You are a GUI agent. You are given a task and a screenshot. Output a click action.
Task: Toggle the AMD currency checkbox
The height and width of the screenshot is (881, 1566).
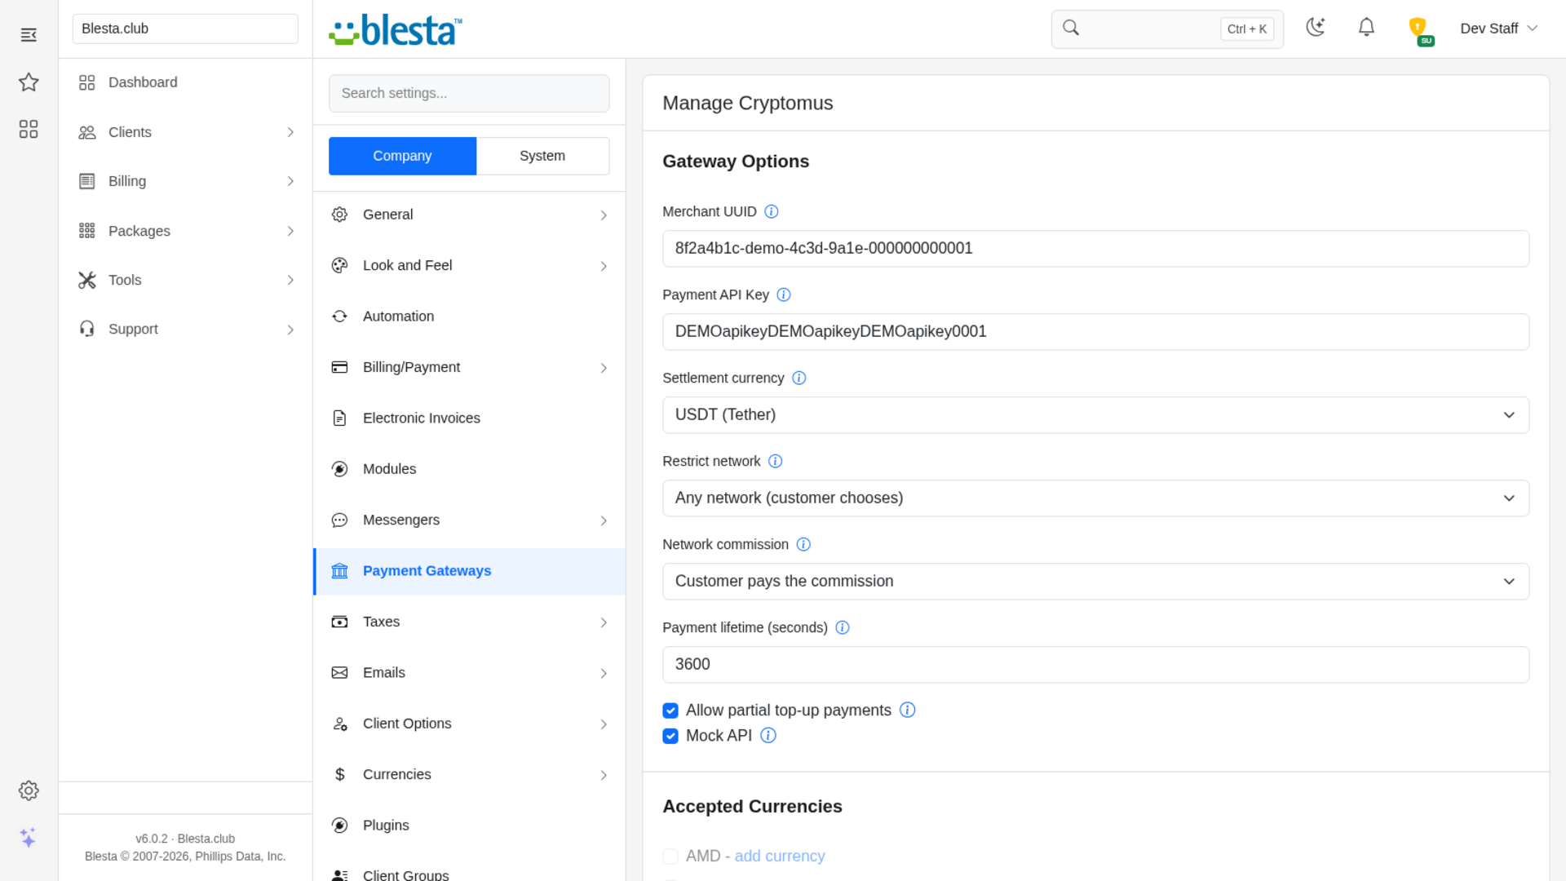pos(670,857)
